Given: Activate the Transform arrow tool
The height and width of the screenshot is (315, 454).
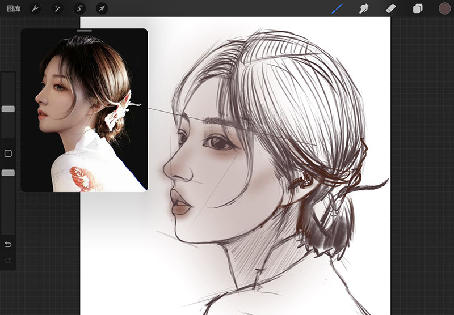Looking at the screenshot, I should (x=102, y=8).
